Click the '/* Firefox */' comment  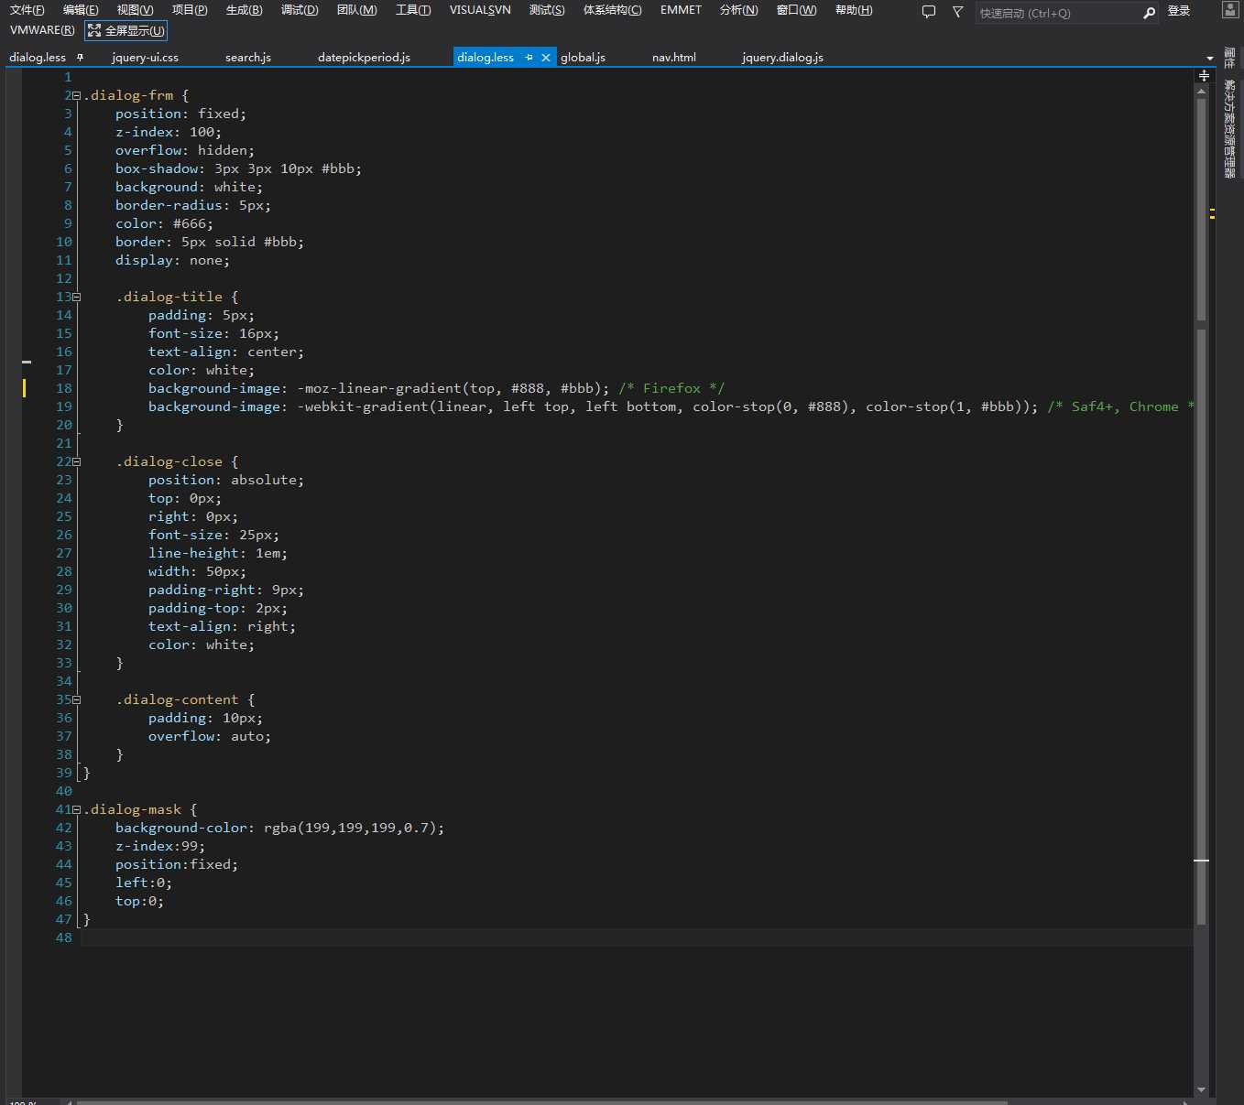click(671, 388)
